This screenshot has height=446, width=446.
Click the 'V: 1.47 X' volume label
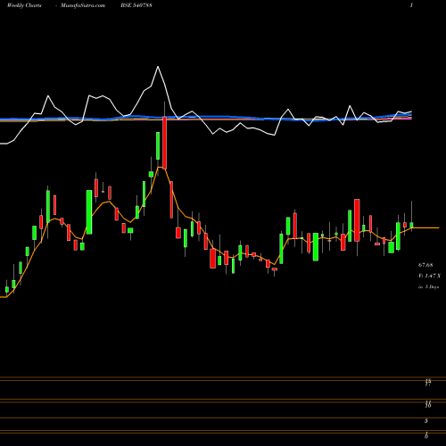[429, 276]
